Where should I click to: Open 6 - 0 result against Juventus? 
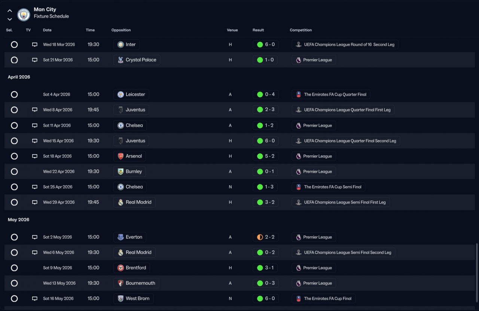pyautogui.click(x=265, y=141)
